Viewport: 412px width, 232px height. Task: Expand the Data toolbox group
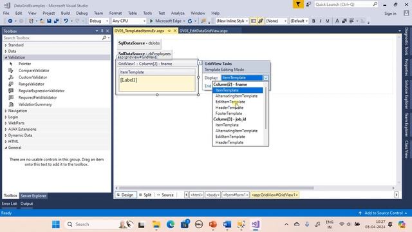pyautogui.click(x=6, y=51)
